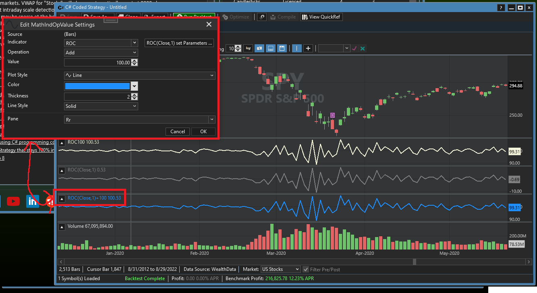
Task: Click the grayed-out Optimize button
Action: click(236, 17)
